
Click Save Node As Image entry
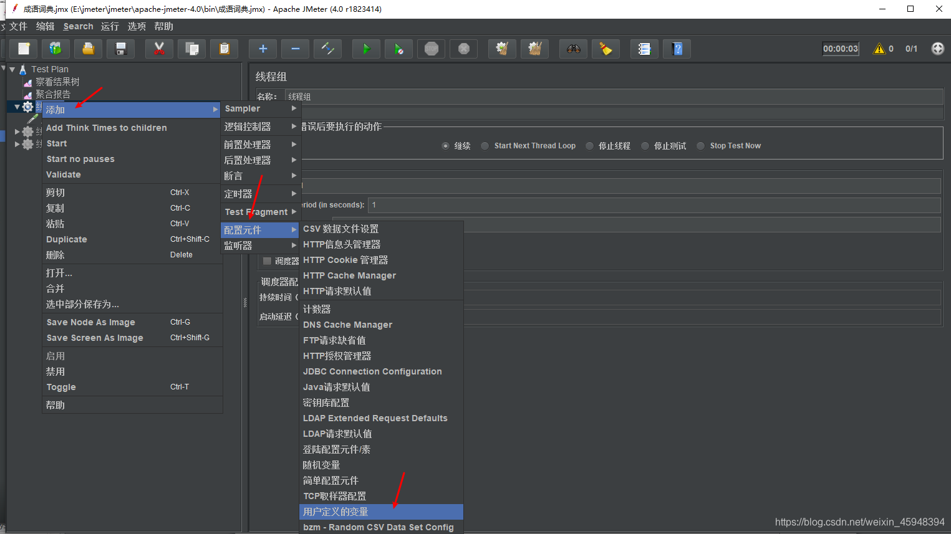(132, 322)
